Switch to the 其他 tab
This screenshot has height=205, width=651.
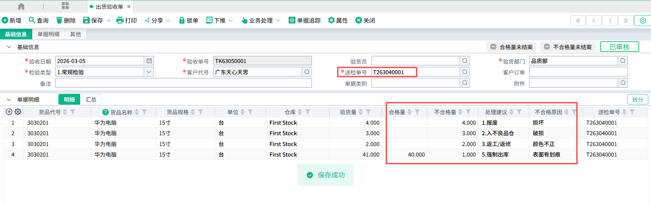point(75,34)
